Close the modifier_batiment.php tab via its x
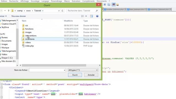The image size is (176, 99). 125,9
